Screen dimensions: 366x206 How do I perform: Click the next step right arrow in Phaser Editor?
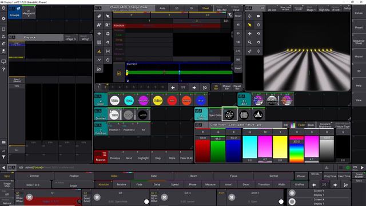point(194,88)
